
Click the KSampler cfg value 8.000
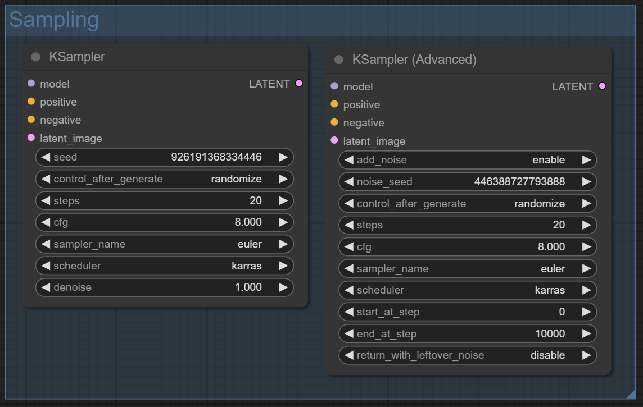(x=248, y=222)
